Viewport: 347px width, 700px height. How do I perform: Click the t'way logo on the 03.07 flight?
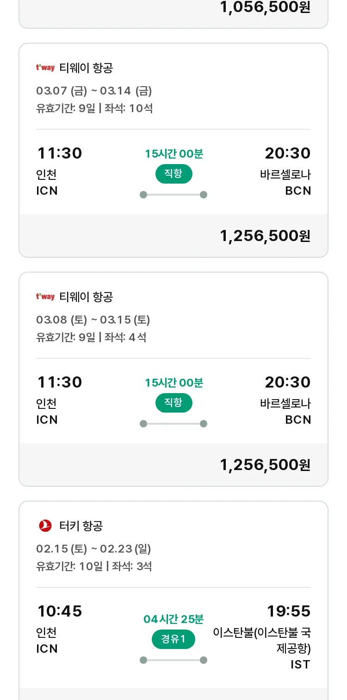pos(45,68)
